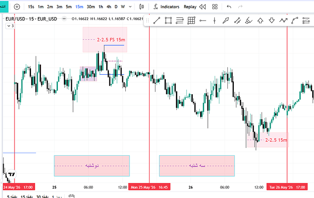This screenshot has height=198, width=314.
Task: Grab the drawing toolbar drag handle
Action: pyautogui.click(x=148, y=20)
